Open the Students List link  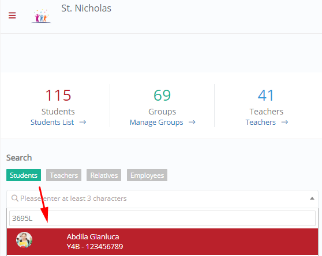[x=52, y=123]
